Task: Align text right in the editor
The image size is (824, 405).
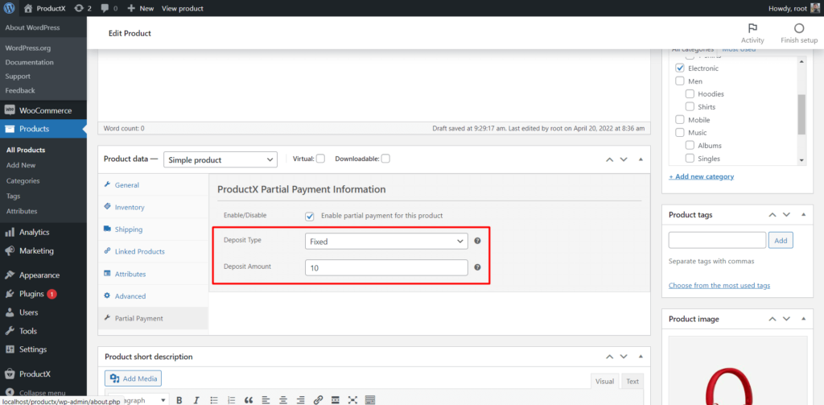Action: [301, 400]
